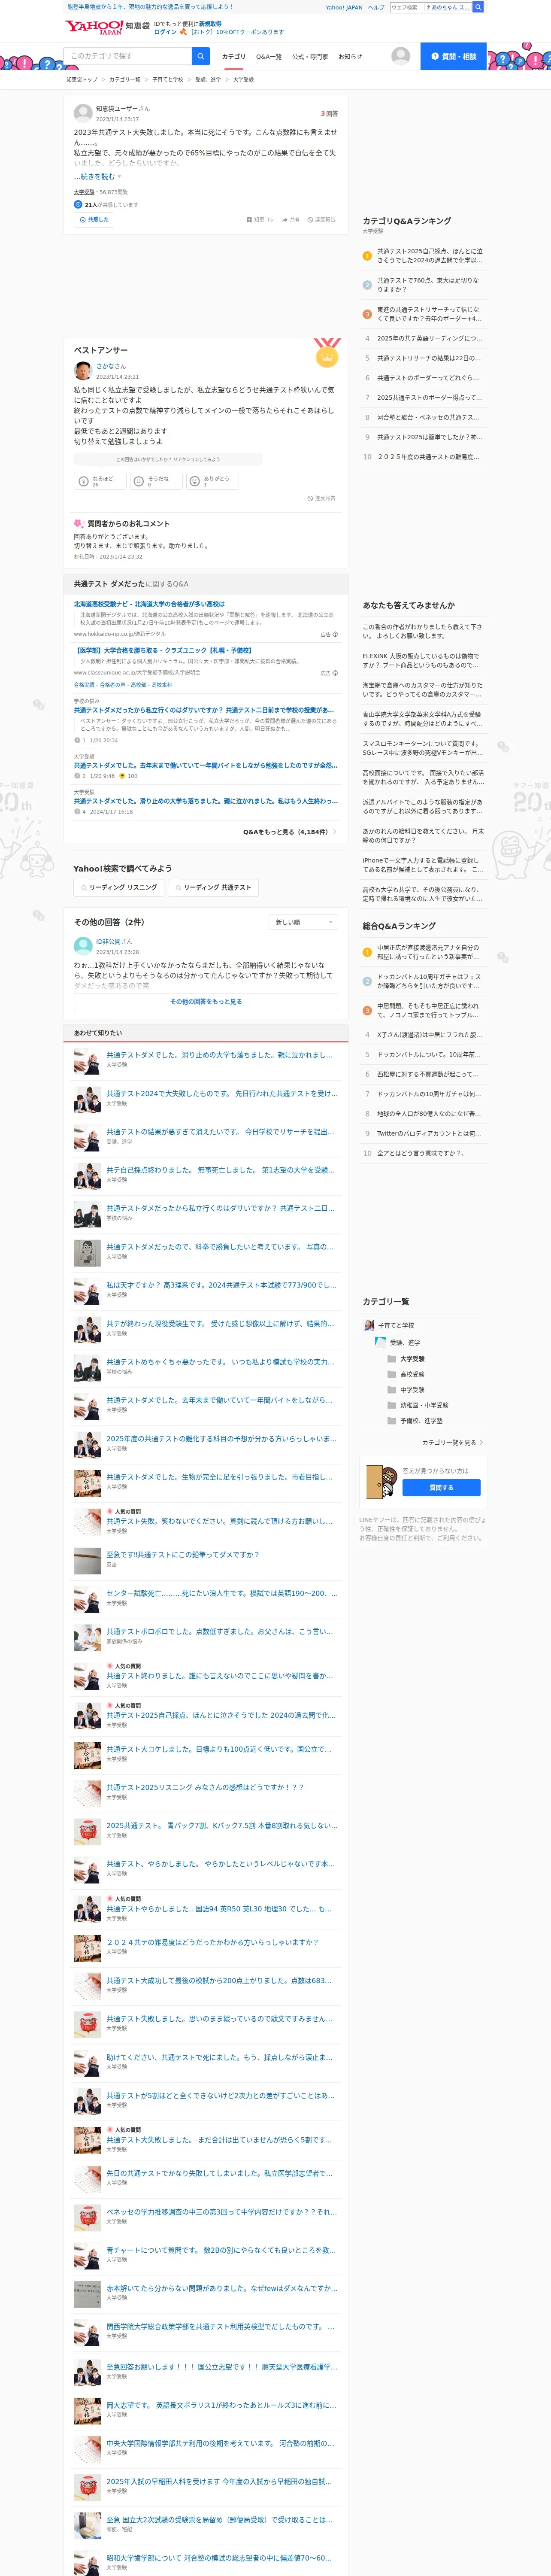Search リーディング リスニング suggestion chip
551x2576 pixels.
118,887
